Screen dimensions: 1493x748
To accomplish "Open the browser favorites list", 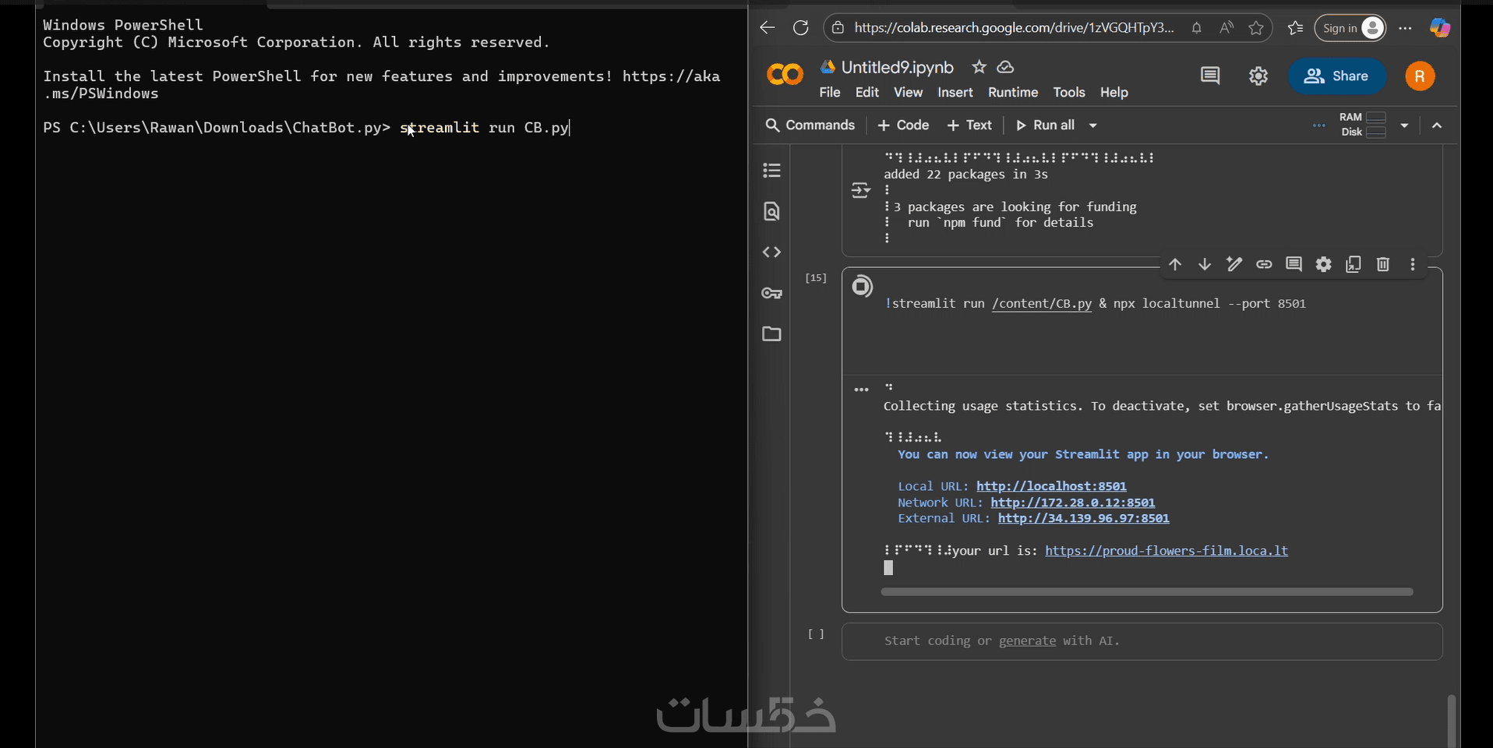I will (1295, 28).
